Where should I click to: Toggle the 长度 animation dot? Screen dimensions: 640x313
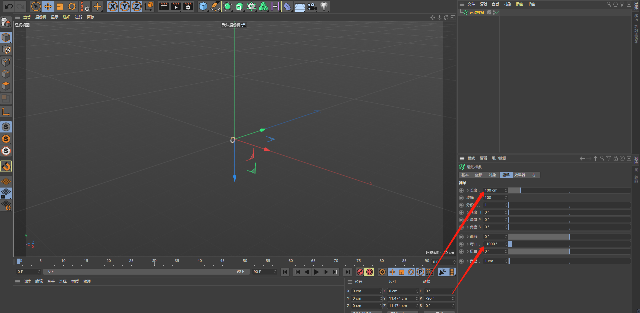(461, 191)
